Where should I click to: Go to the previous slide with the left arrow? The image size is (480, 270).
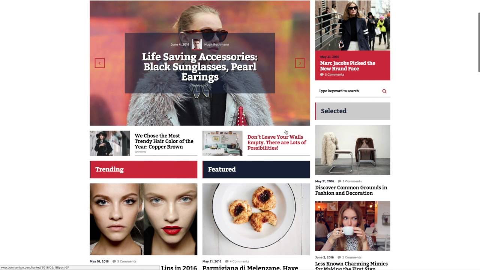99,63
